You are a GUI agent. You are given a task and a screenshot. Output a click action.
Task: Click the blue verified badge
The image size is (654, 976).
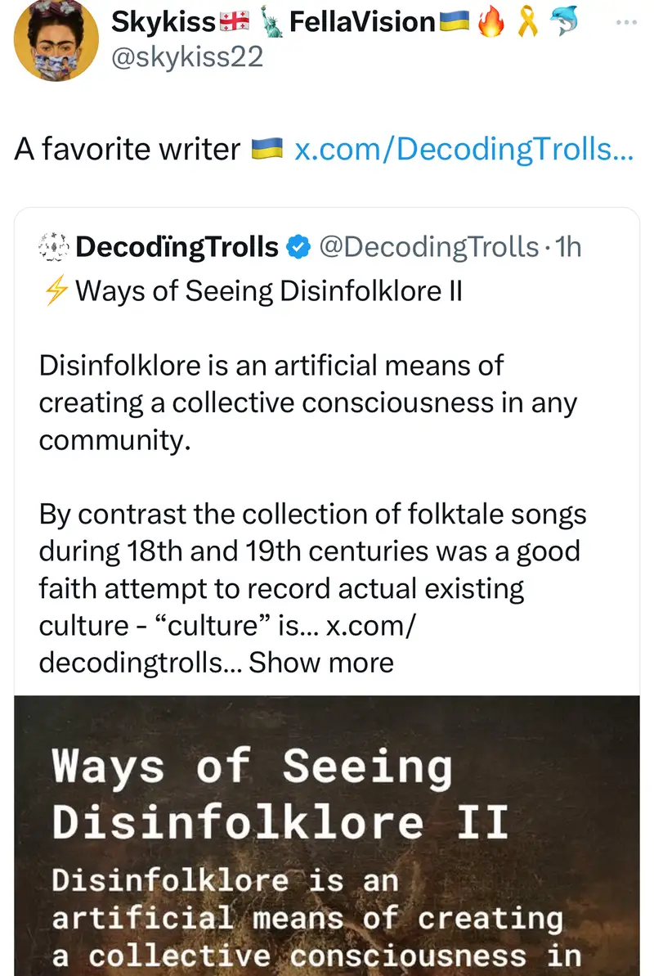point(299,246)
